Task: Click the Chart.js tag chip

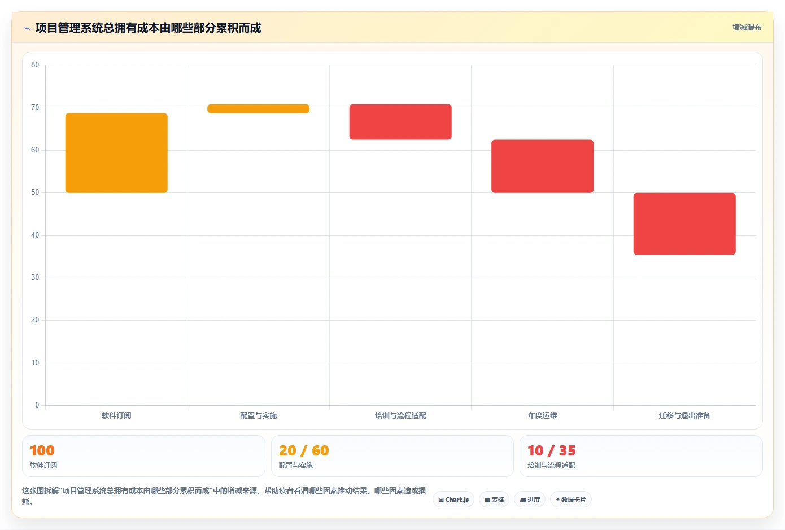Action: pos(453,500)
